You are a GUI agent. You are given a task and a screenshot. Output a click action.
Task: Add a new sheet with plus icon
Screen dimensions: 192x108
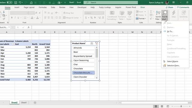(35, 103)
